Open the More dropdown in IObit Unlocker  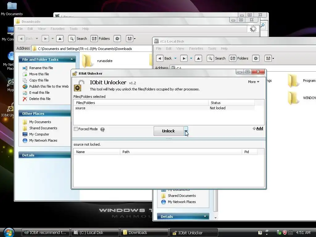(x=254, y=82)
